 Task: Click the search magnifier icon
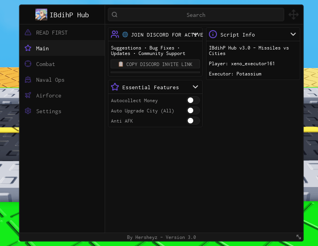click(115, 15)
